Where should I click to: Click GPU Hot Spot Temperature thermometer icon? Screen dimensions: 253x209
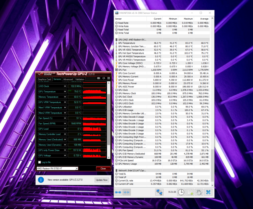coord(116,53)
